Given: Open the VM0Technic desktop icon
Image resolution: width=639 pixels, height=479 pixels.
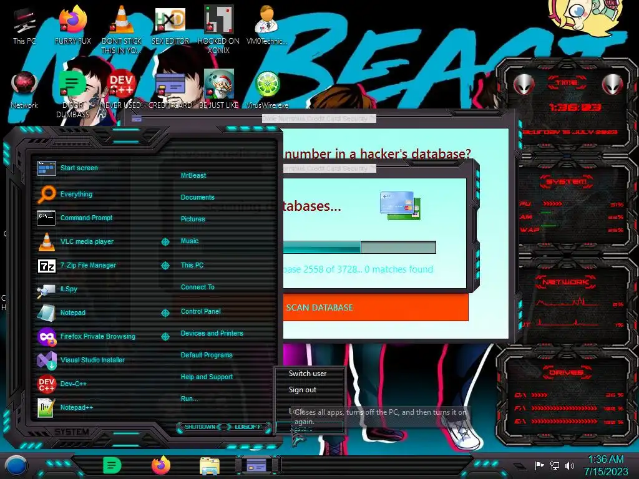Looking at the screenshot, I should (x=267, y=25).
